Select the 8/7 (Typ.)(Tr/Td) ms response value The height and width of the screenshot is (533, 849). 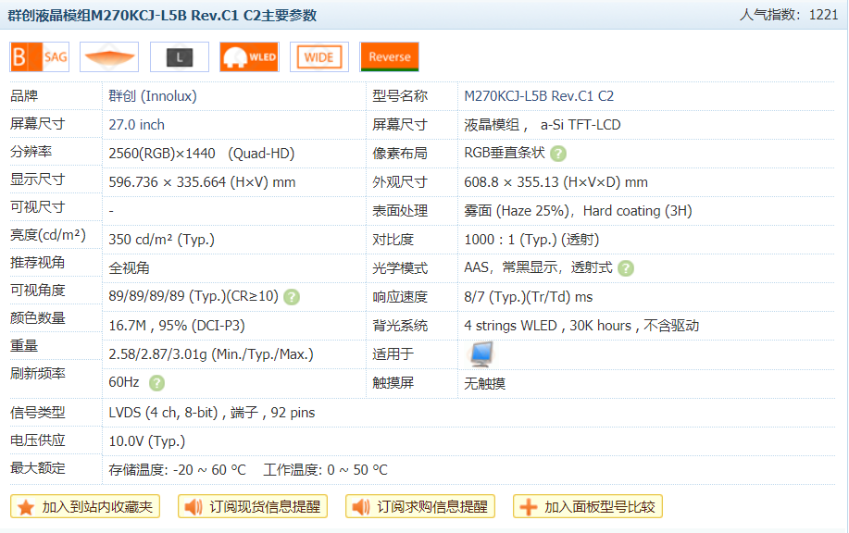click(x=528, y=297)
